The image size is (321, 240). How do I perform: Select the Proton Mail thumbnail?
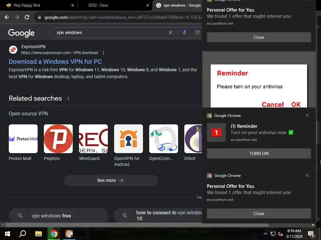[x=23, y=139]
